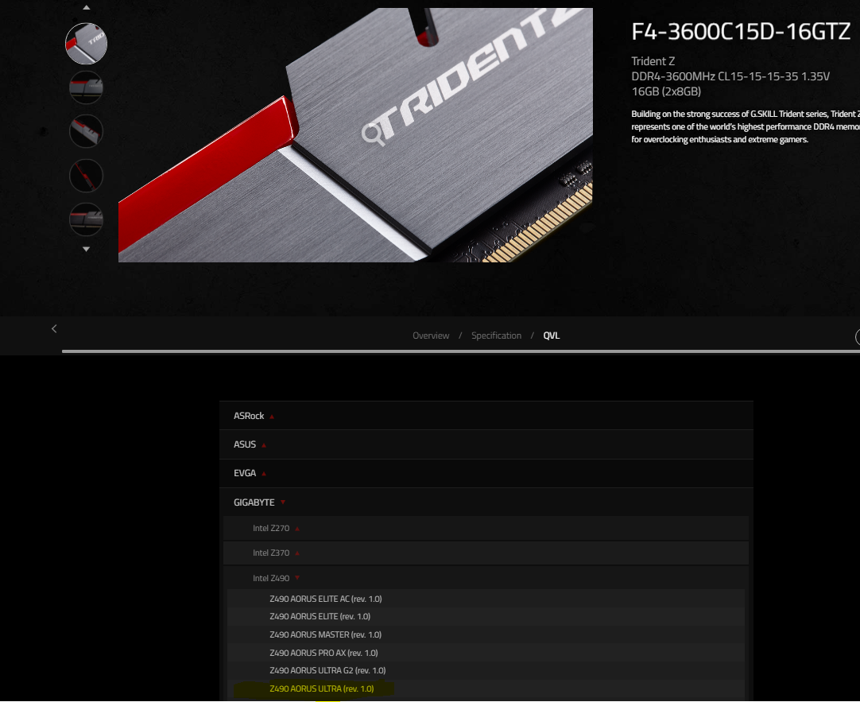Click the main Trident Z product image
Screen dimensions: 860x702
[x=355, y=135]
